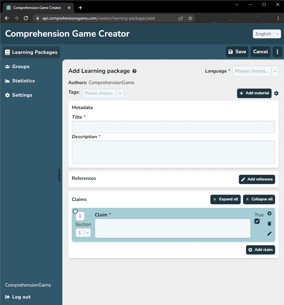284x305 pixels.
Task: Log out using the exit icon
Action: pyautogui.click(x=7, y=297)
